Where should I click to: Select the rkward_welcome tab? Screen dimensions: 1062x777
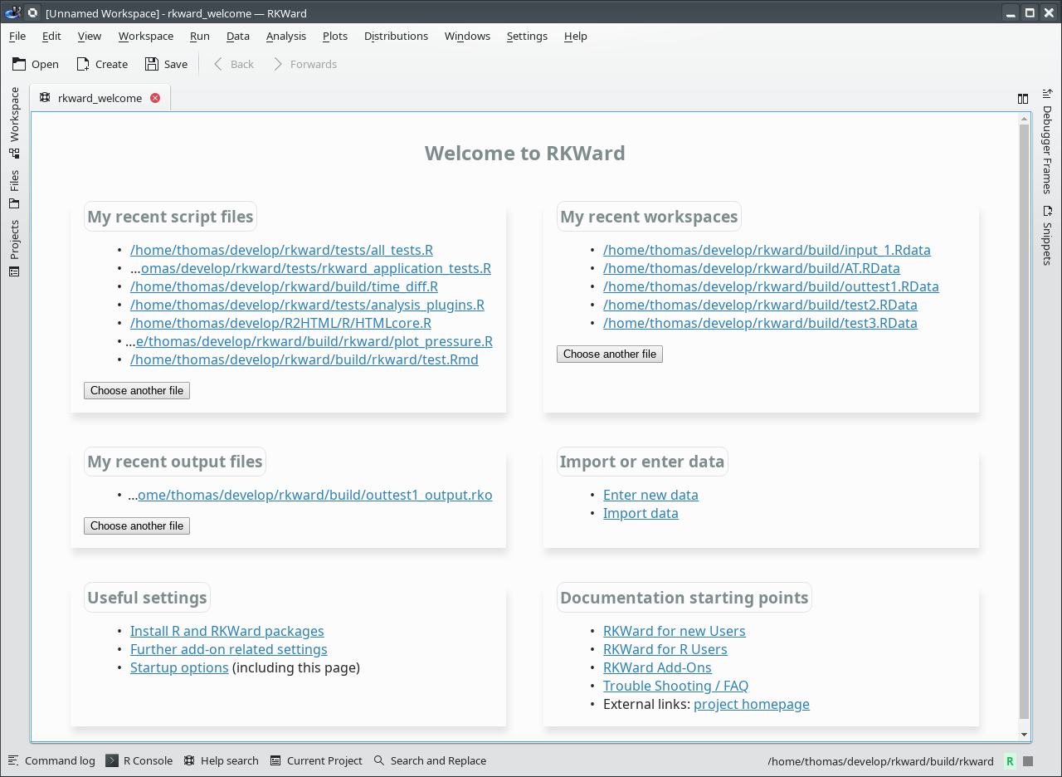(x=100, y=98)
